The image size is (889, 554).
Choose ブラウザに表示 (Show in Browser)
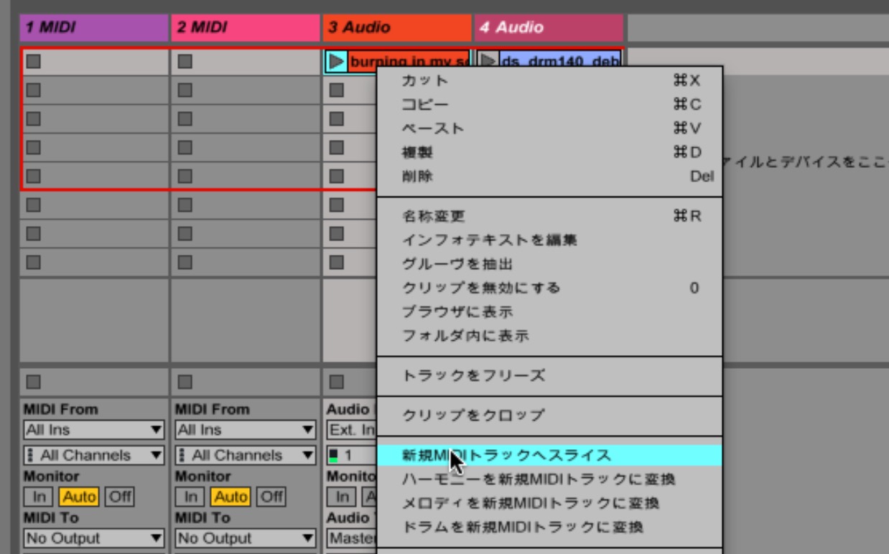(550, 311)
